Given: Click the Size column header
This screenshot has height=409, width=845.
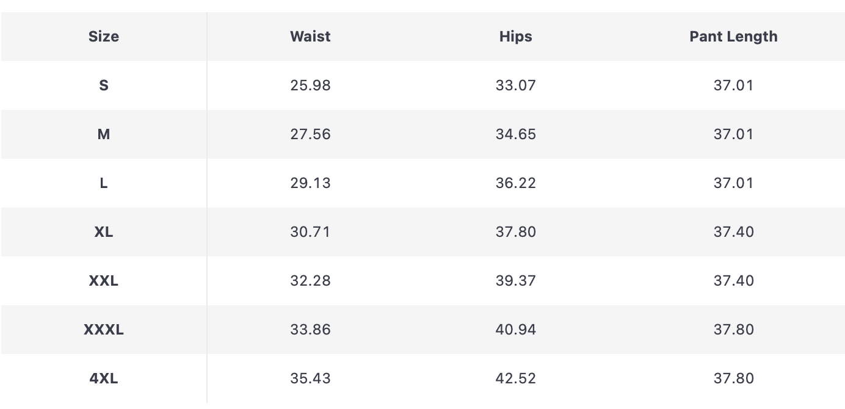Looking at the screenshot, I should [x=104, y=37].
